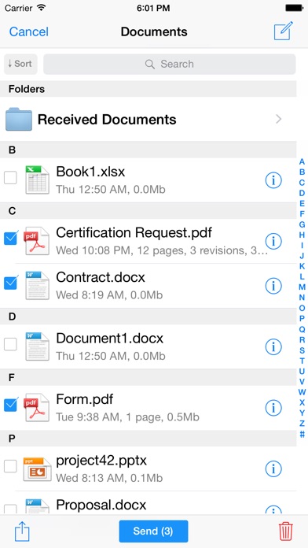Jump to letter W in alphabet index
The height and width of the screenshot is (548, 308).
coord(302,392)
